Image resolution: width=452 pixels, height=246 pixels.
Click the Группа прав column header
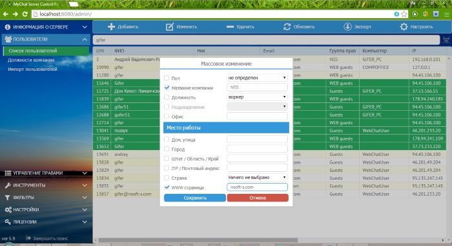(342, 51)
